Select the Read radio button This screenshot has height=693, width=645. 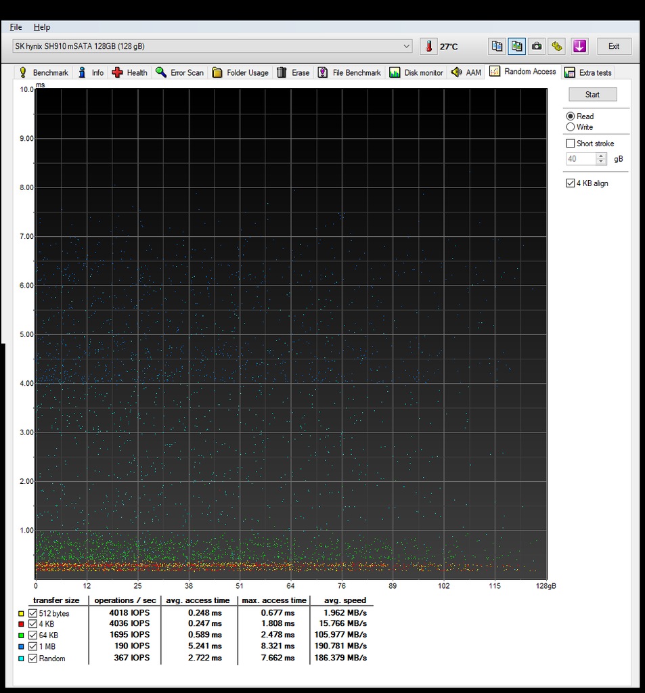[x=571, y=116]
